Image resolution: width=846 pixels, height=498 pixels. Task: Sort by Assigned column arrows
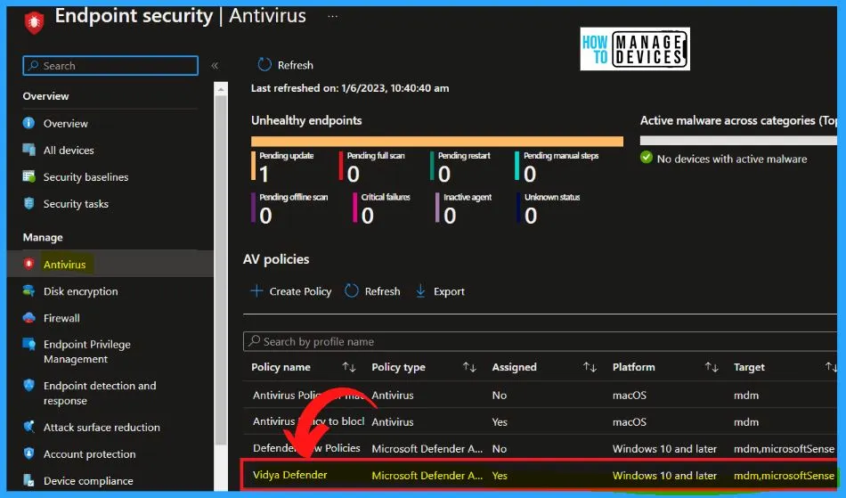pyautogui.click(x=590, y=367)
